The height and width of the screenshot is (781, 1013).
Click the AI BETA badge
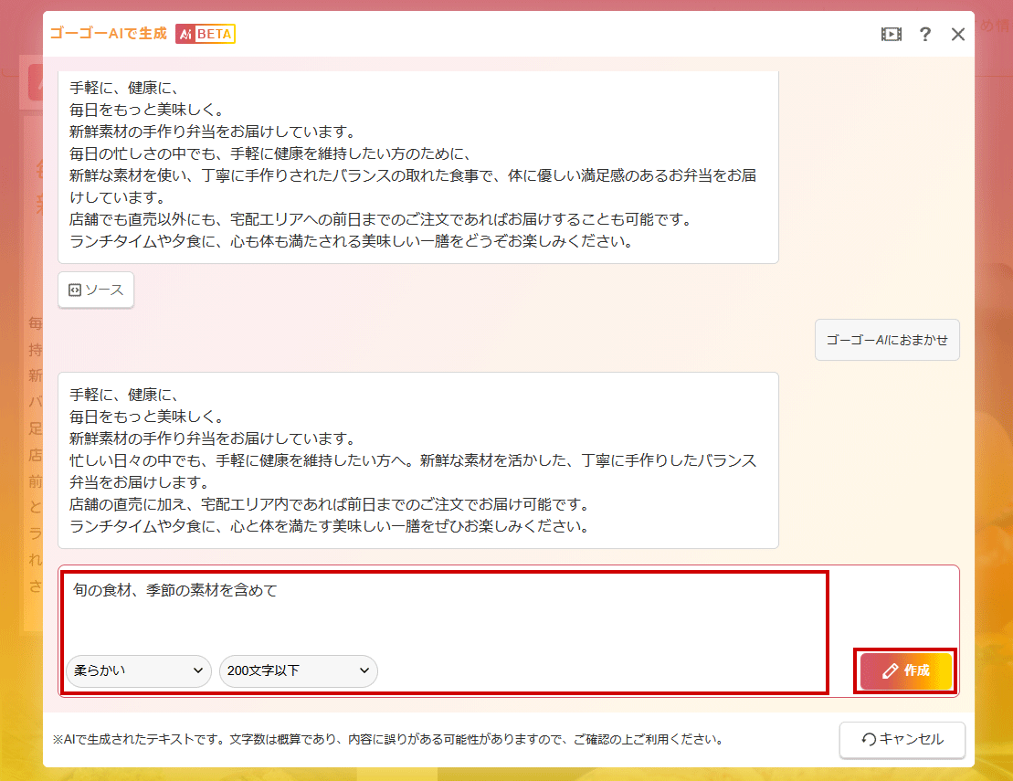click(x=206, y=34)
